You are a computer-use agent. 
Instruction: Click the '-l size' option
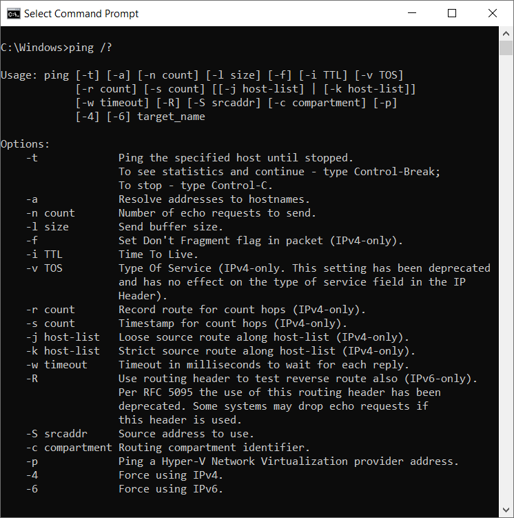48,227
